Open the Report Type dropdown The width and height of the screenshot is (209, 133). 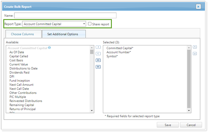pos(54,24)
